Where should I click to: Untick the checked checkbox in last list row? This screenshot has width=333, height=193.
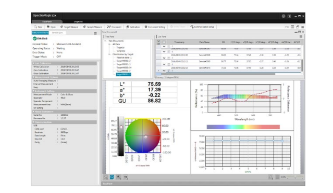pos(169,71)
